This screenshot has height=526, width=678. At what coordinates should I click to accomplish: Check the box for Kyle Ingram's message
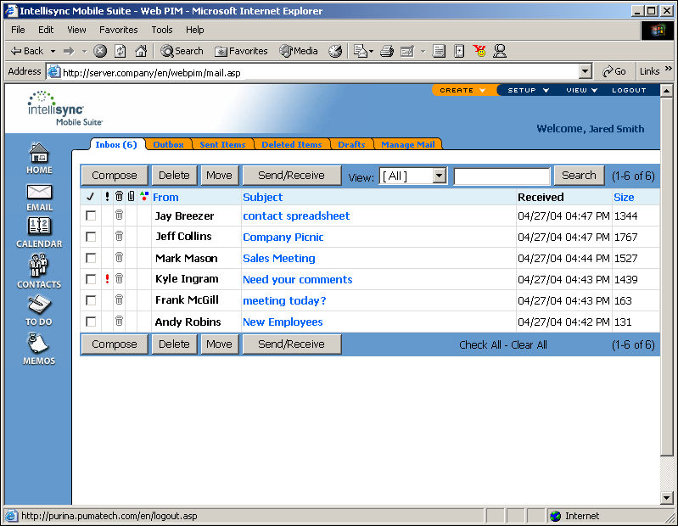tap(91, 279)
